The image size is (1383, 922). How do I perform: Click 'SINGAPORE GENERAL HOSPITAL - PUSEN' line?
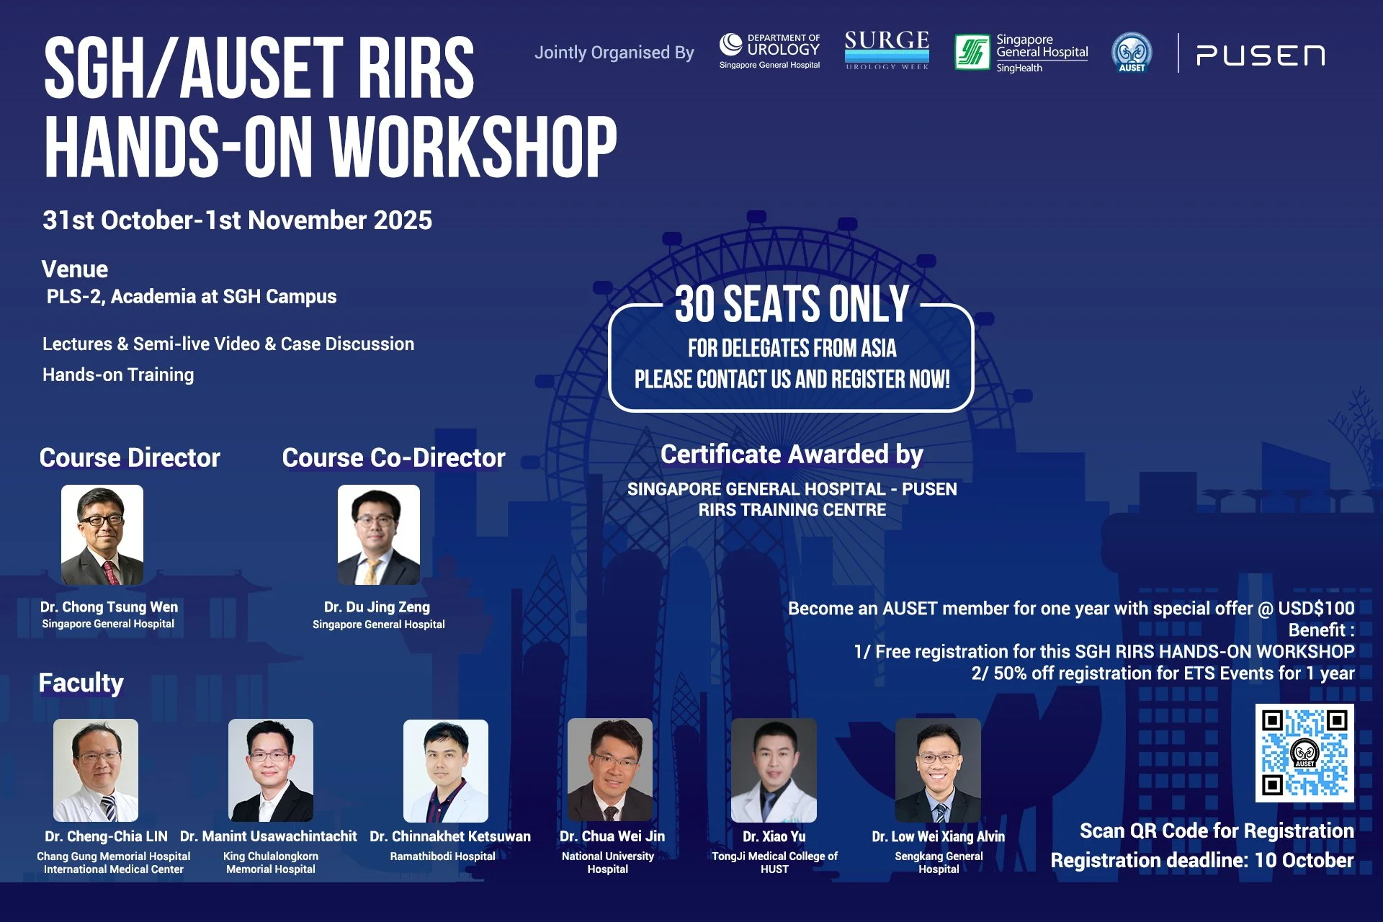tap(792, 489)
